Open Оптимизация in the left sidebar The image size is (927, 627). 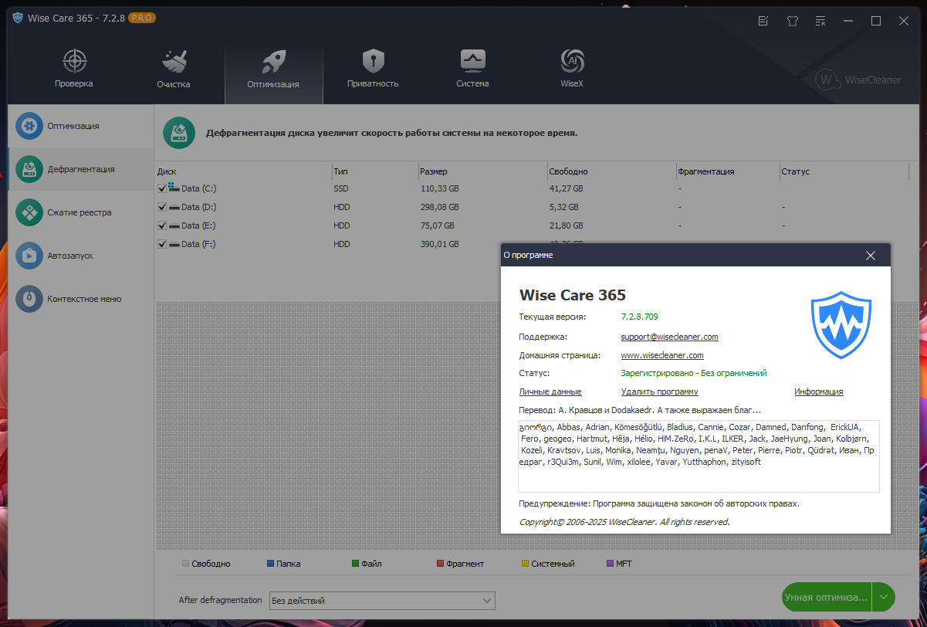coord(81,126)
